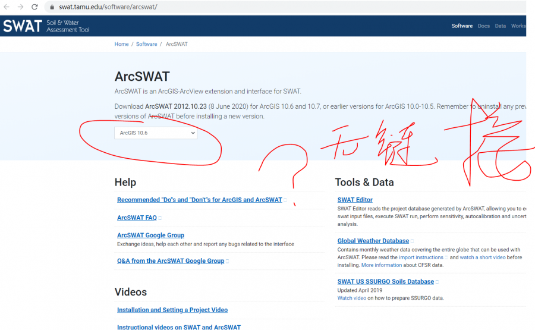
Task: Open Q&A from the ArcSWAT Google Group
Action: tap(171, 260)
